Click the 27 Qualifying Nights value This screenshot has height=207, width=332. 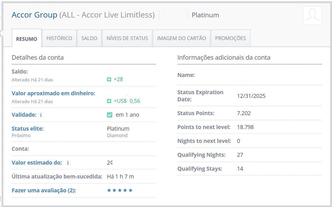(240, 155)
